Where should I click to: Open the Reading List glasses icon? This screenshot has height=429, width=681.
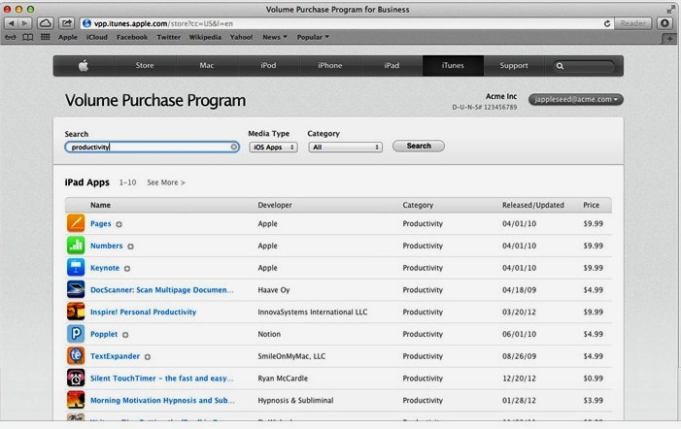[11, 37]
